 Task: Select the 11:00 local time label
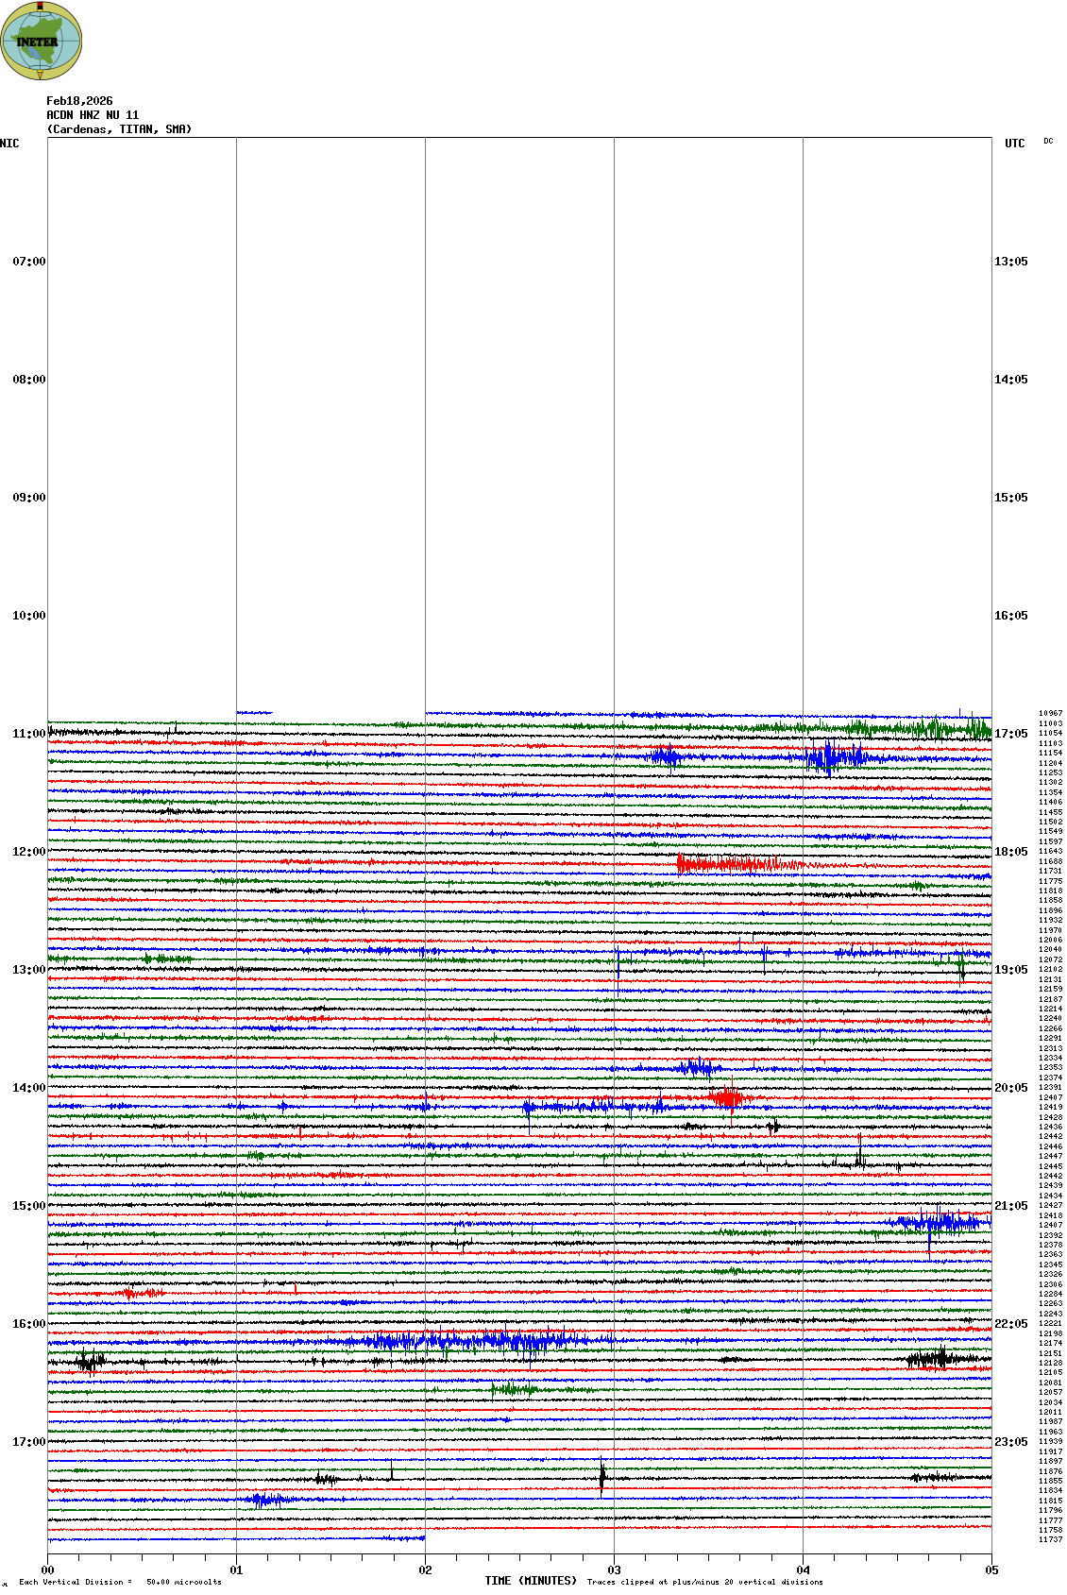tap(28, 734)
